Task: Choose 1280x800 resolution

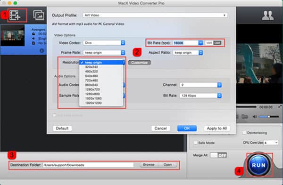Action: coord(101,94)
